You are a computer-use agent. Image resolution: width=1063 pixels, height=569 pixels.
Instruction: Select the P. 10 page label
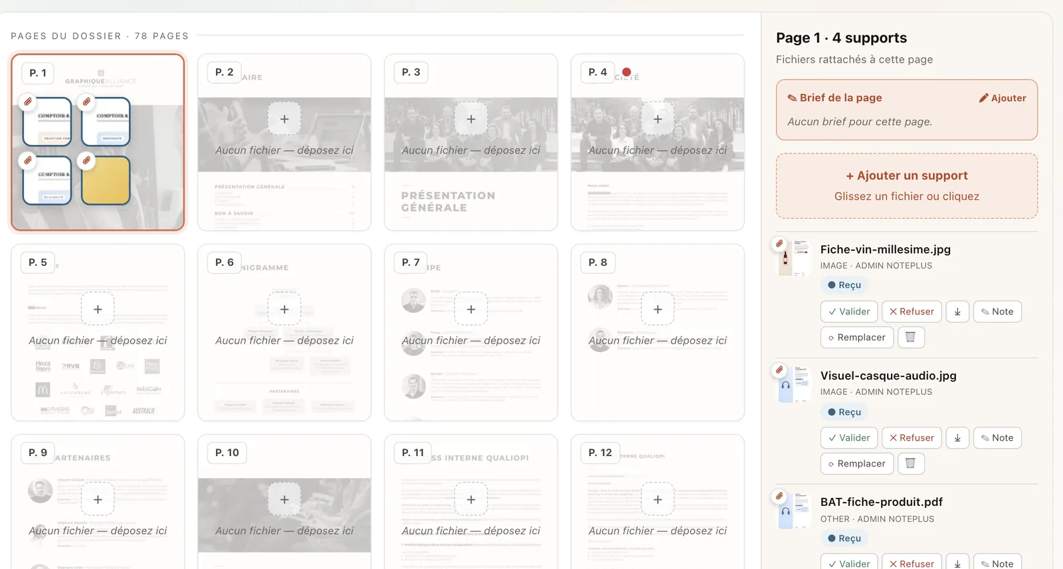[227, 452]
